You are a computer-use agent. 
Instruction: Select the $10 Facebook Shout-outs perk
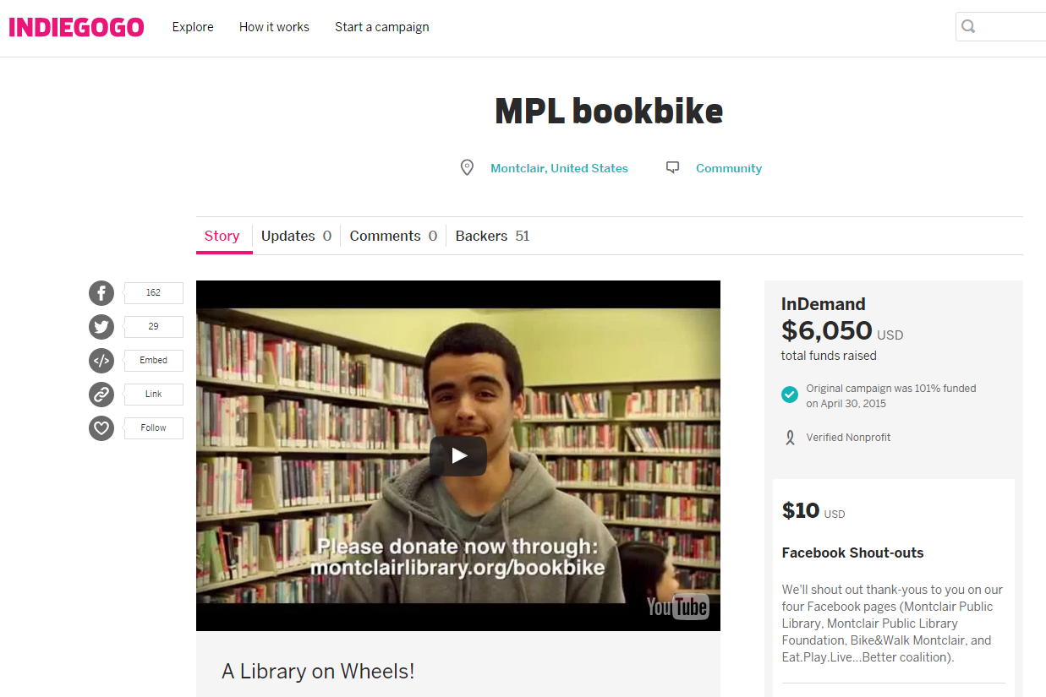click(893, 582)
